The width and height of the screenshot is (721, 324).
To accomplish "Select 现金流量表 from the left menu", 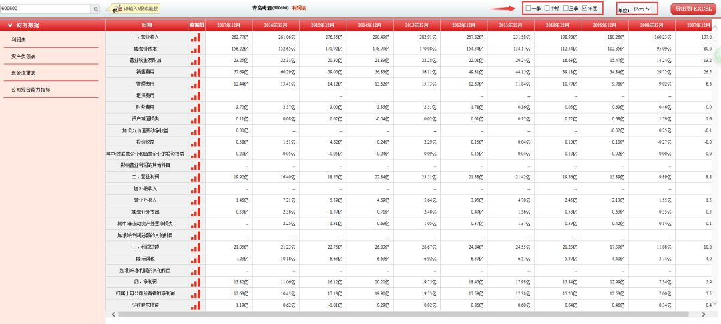I will point(24,73).
